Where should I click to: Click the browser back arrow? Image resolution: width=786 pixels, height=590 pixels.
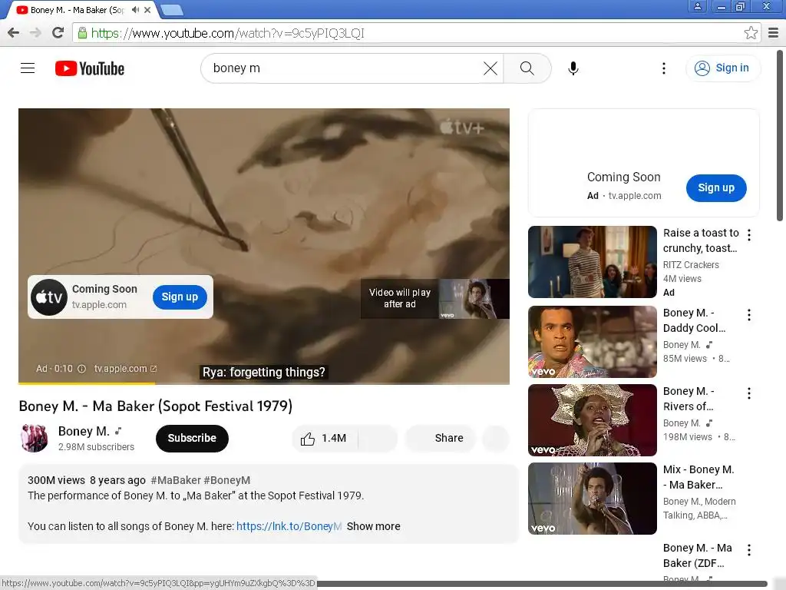[x=14, y=33]
